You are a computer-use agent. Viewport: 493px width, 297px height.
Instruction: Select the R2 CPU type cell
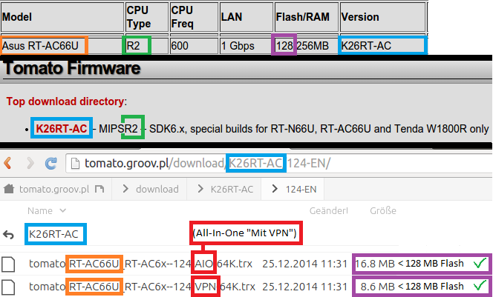click(147, 46)
